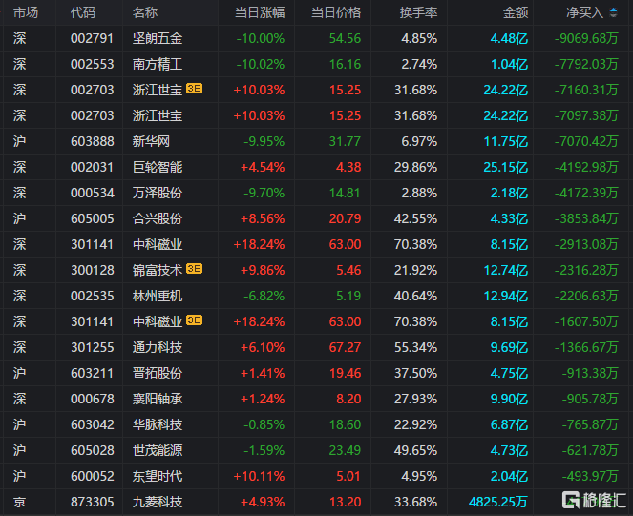Click price value 67.27
Screen dimensions: 633x516
click(x=346, y=348)
